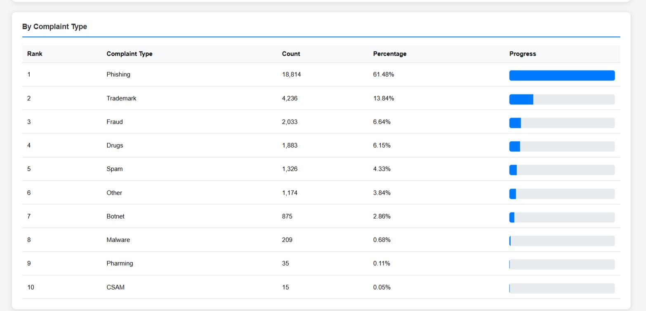The height and width of the screenshot is (311, 646).
Task: Click the By Complaint Type section title
Action: click(55, 26)
